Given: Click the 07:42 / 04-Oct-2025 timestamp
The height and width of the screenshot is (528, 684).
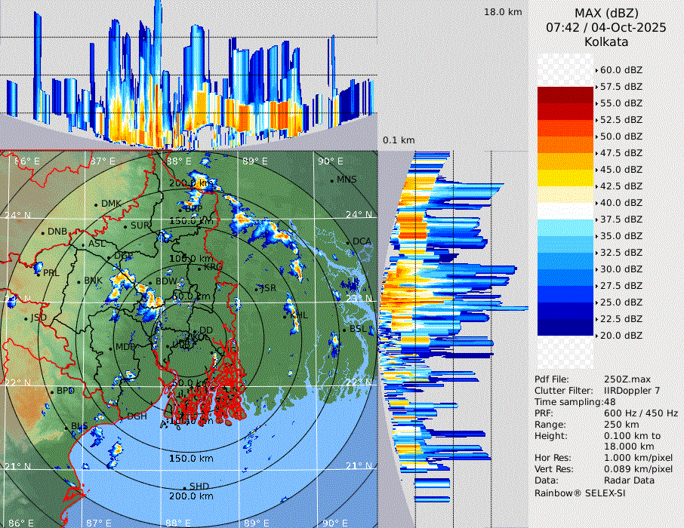Looking at the screenshot, I should pos(605,27).
